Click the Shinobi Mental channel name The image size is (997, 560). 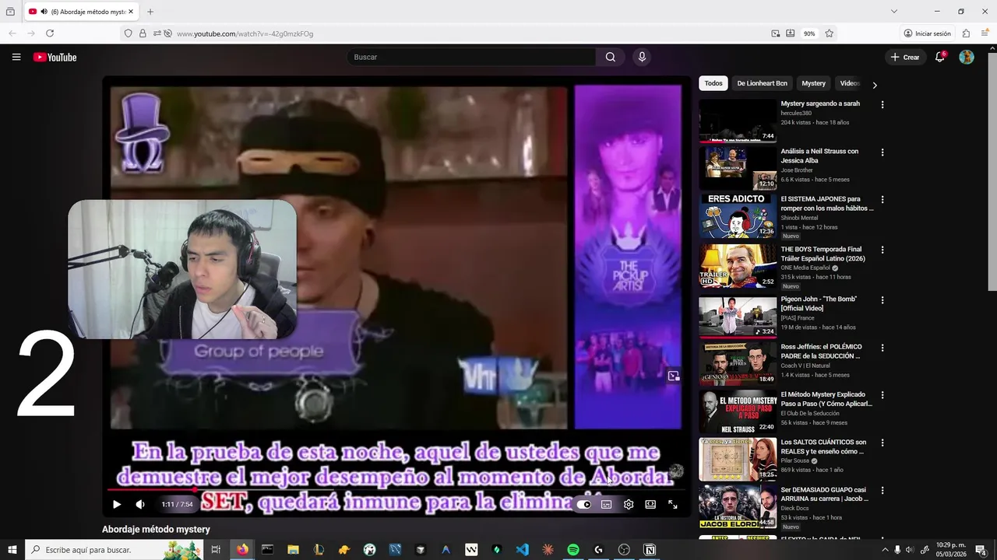pyautogui.click(x=801, y=218)
